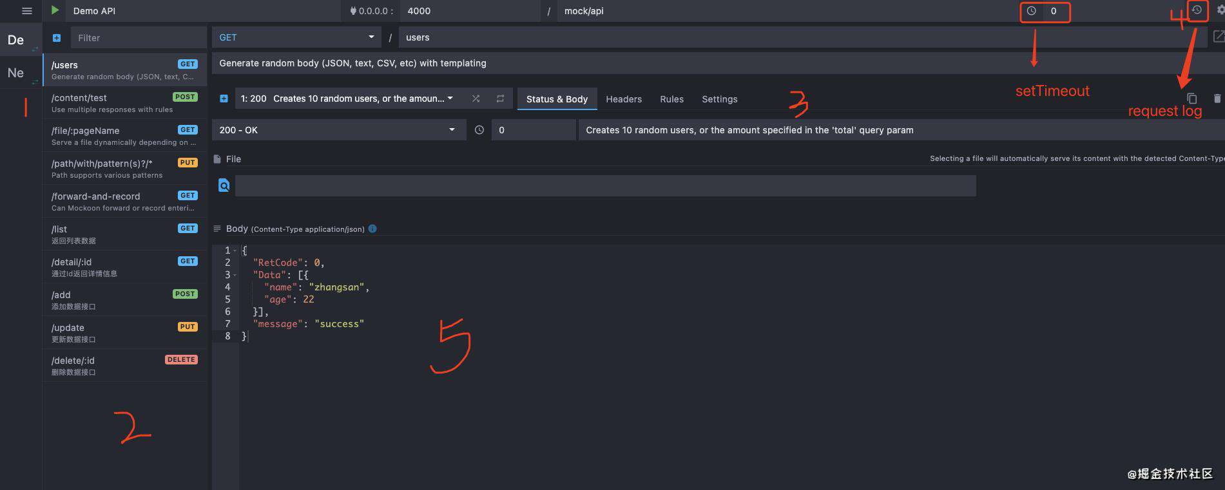Screen dimensions: 1225x490
Task: Click the environment latency field in top bar
Action: pos(1056,11)
